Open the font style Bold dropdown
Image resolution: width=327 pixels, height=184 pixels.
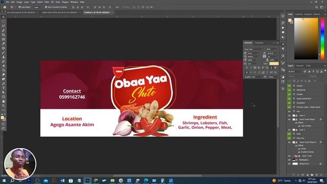pyautogui.click(x=272, y=49)
